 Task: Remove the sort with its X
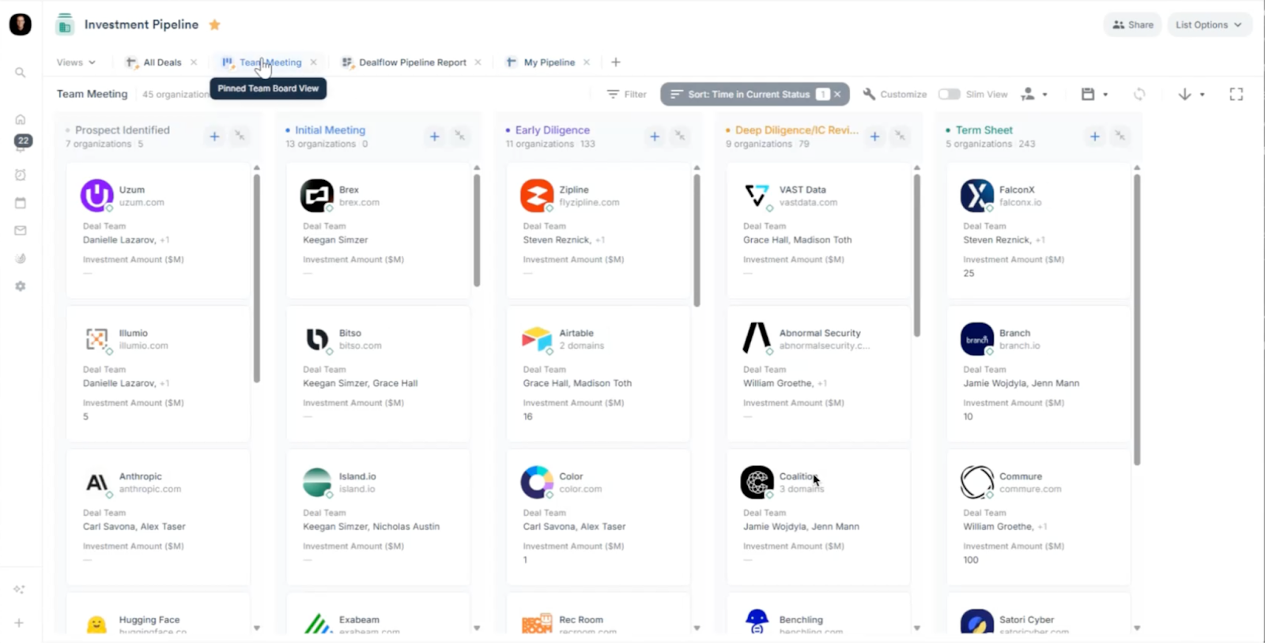838,94
